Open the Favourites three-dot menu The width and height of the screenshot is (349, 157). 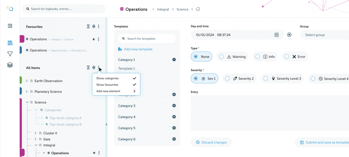click(99, 26)
